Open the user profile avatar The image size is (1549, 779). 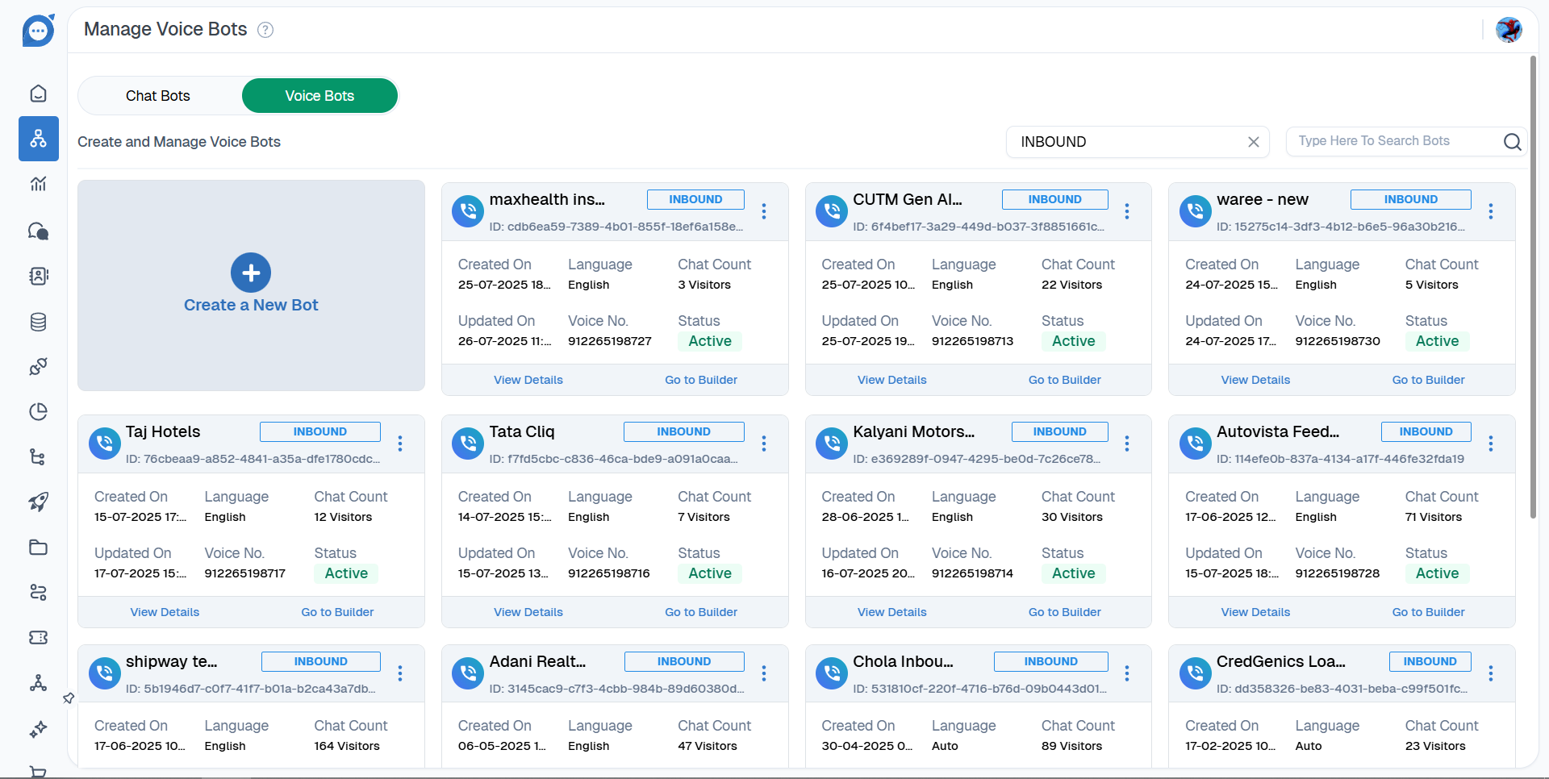pyautogui.click(x=1508, y=30)
